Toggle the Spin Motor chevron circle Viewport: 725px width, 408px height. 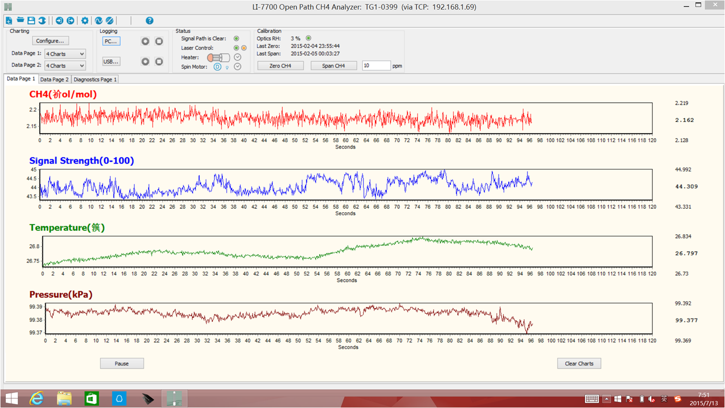click(237, 67)
